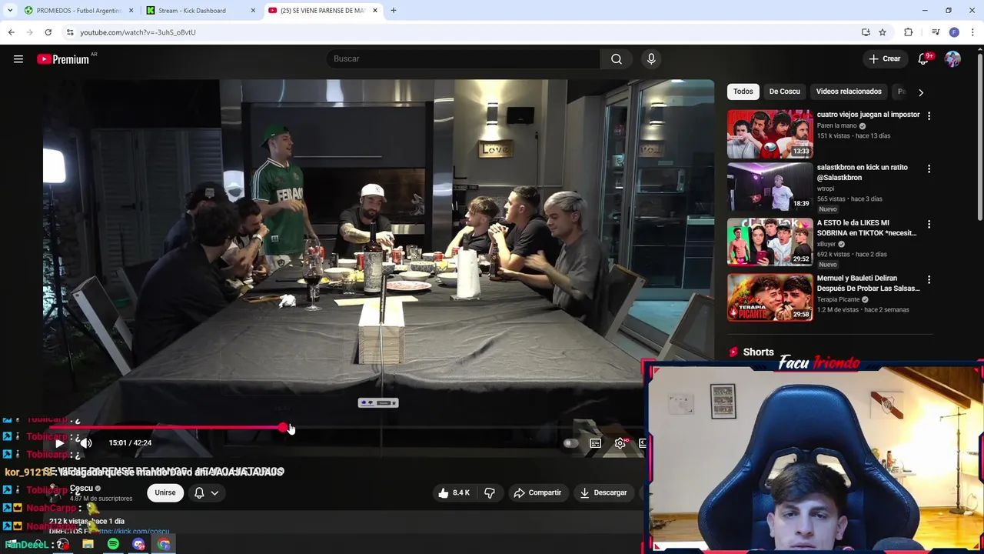Open 'cuatro viejos juegan al impostor' thumbnail
This screenshot has height=554, width=984.
click(770, 133)
